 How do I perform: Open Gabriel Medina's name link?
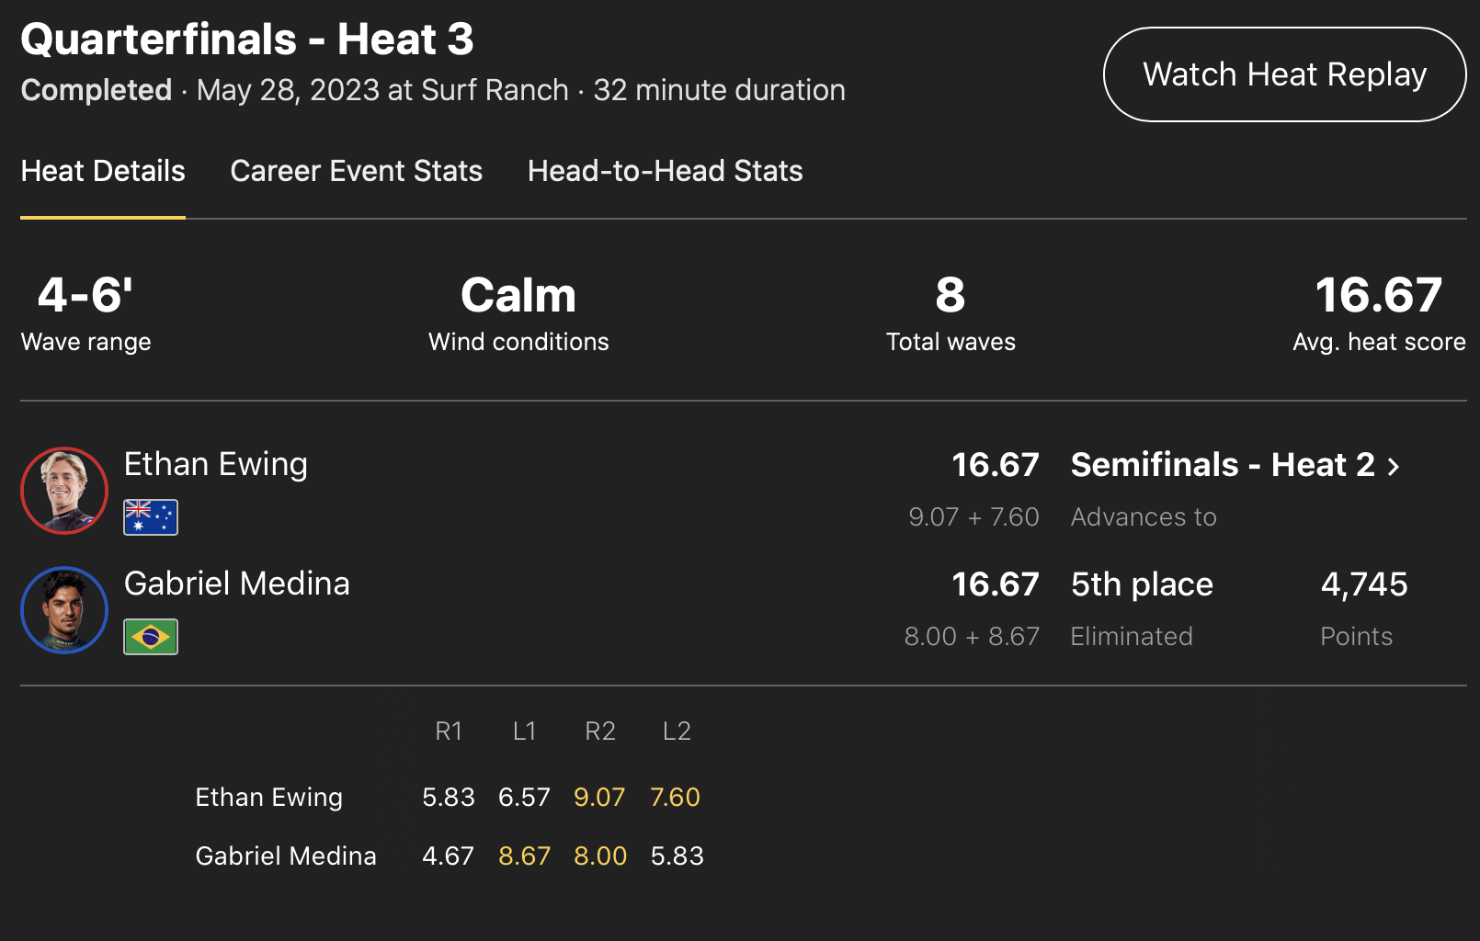click(x=236, y=584)
